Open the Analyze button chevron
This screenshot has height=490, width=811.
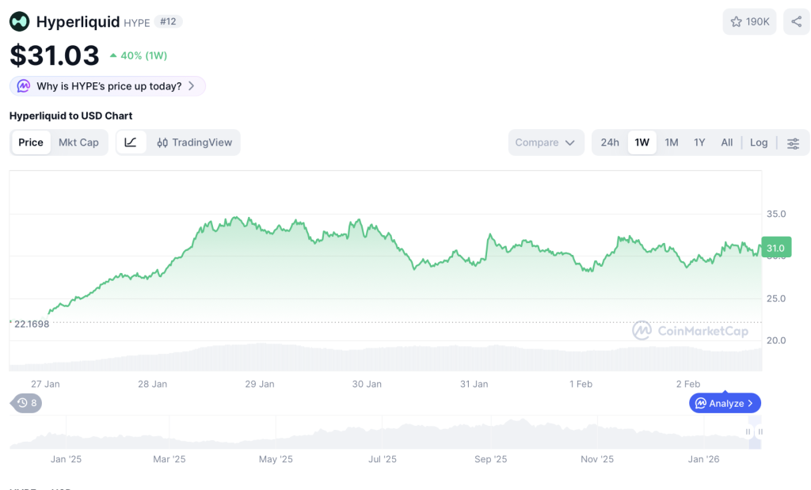[749, 404]
